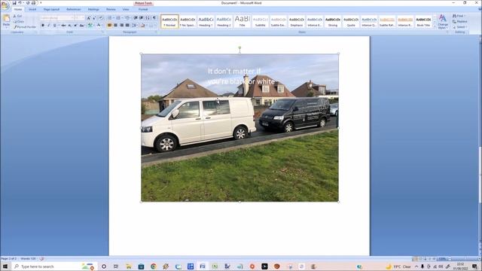
Task: Toggle show paragraph marks
Action: pos(154,18)
